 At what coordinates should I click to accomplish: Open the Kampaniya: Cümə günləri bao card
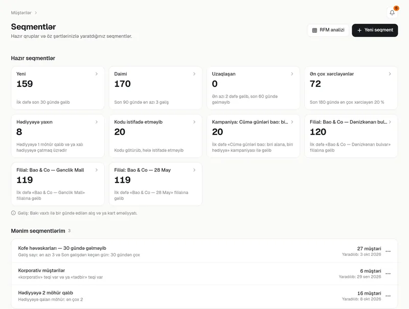253,136
